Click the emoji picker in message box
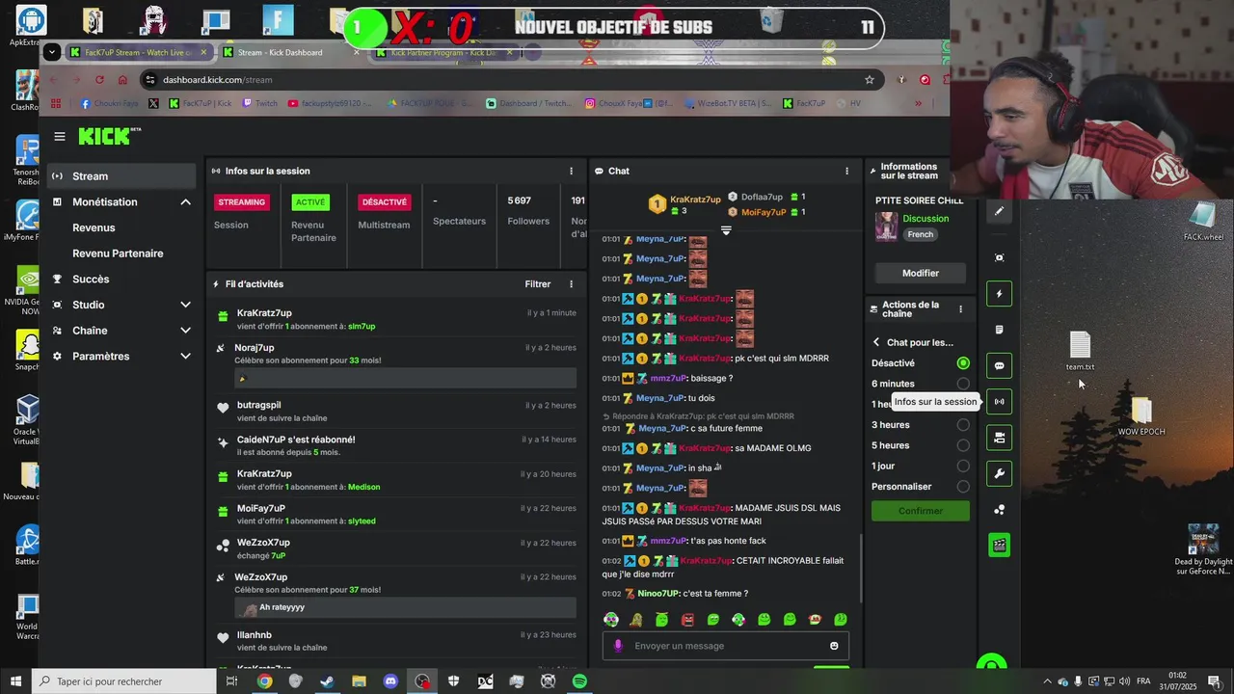 [x=834, y=646]
